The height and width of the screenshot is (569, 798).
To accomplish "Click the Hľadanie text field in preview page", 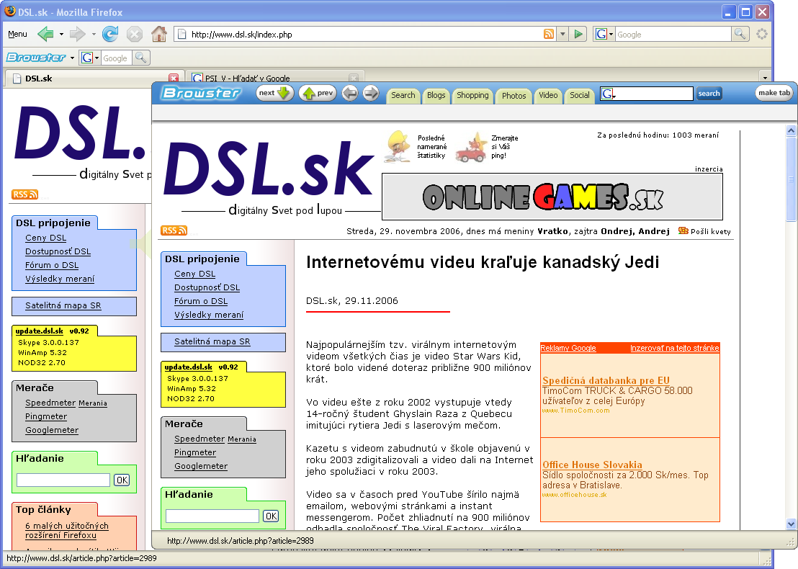I will click(212, 516).
